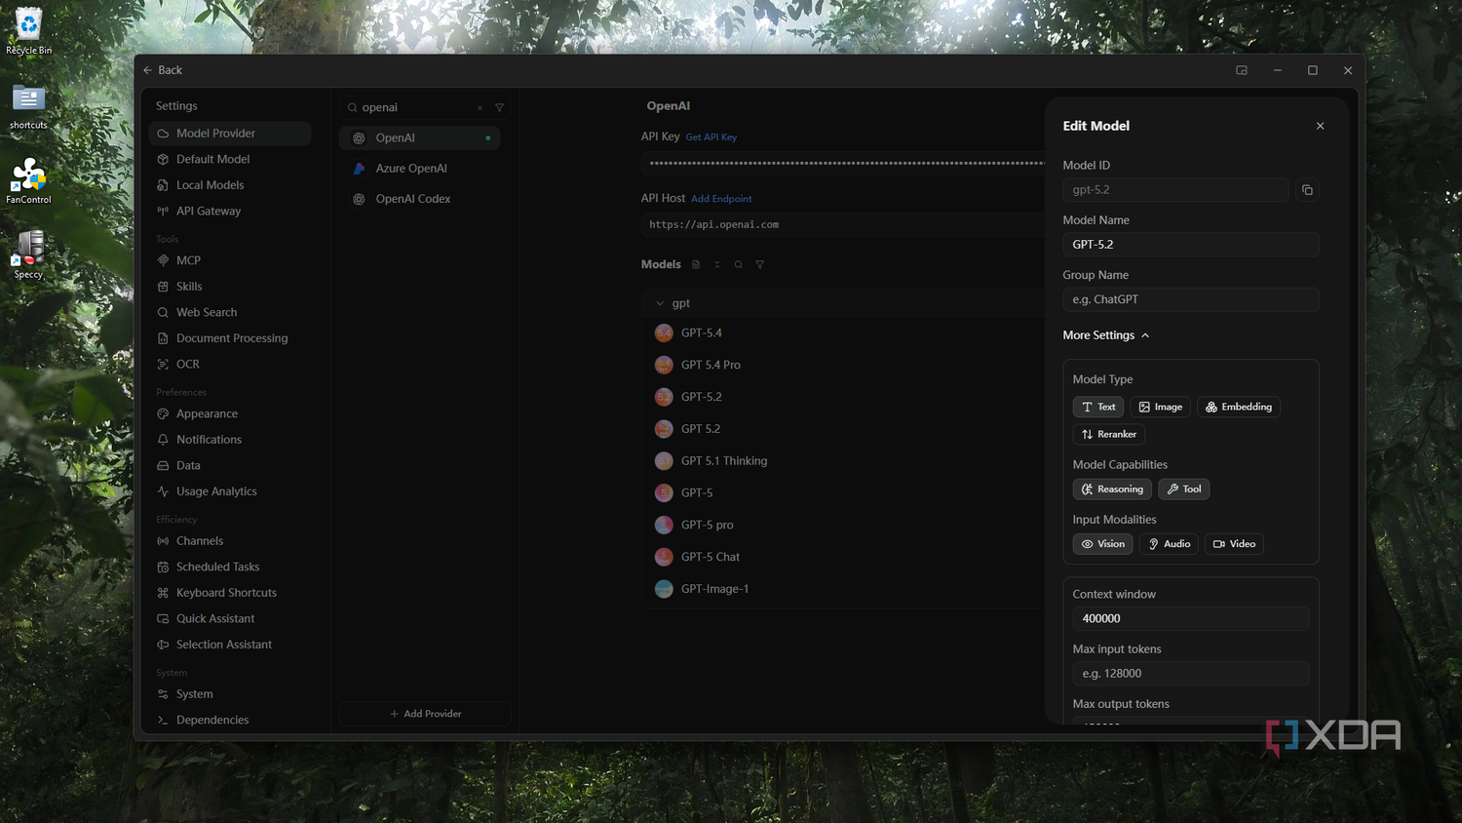Click the Context window field
The width and height of the screenshot is (1462, 823).
(1191, 619)
